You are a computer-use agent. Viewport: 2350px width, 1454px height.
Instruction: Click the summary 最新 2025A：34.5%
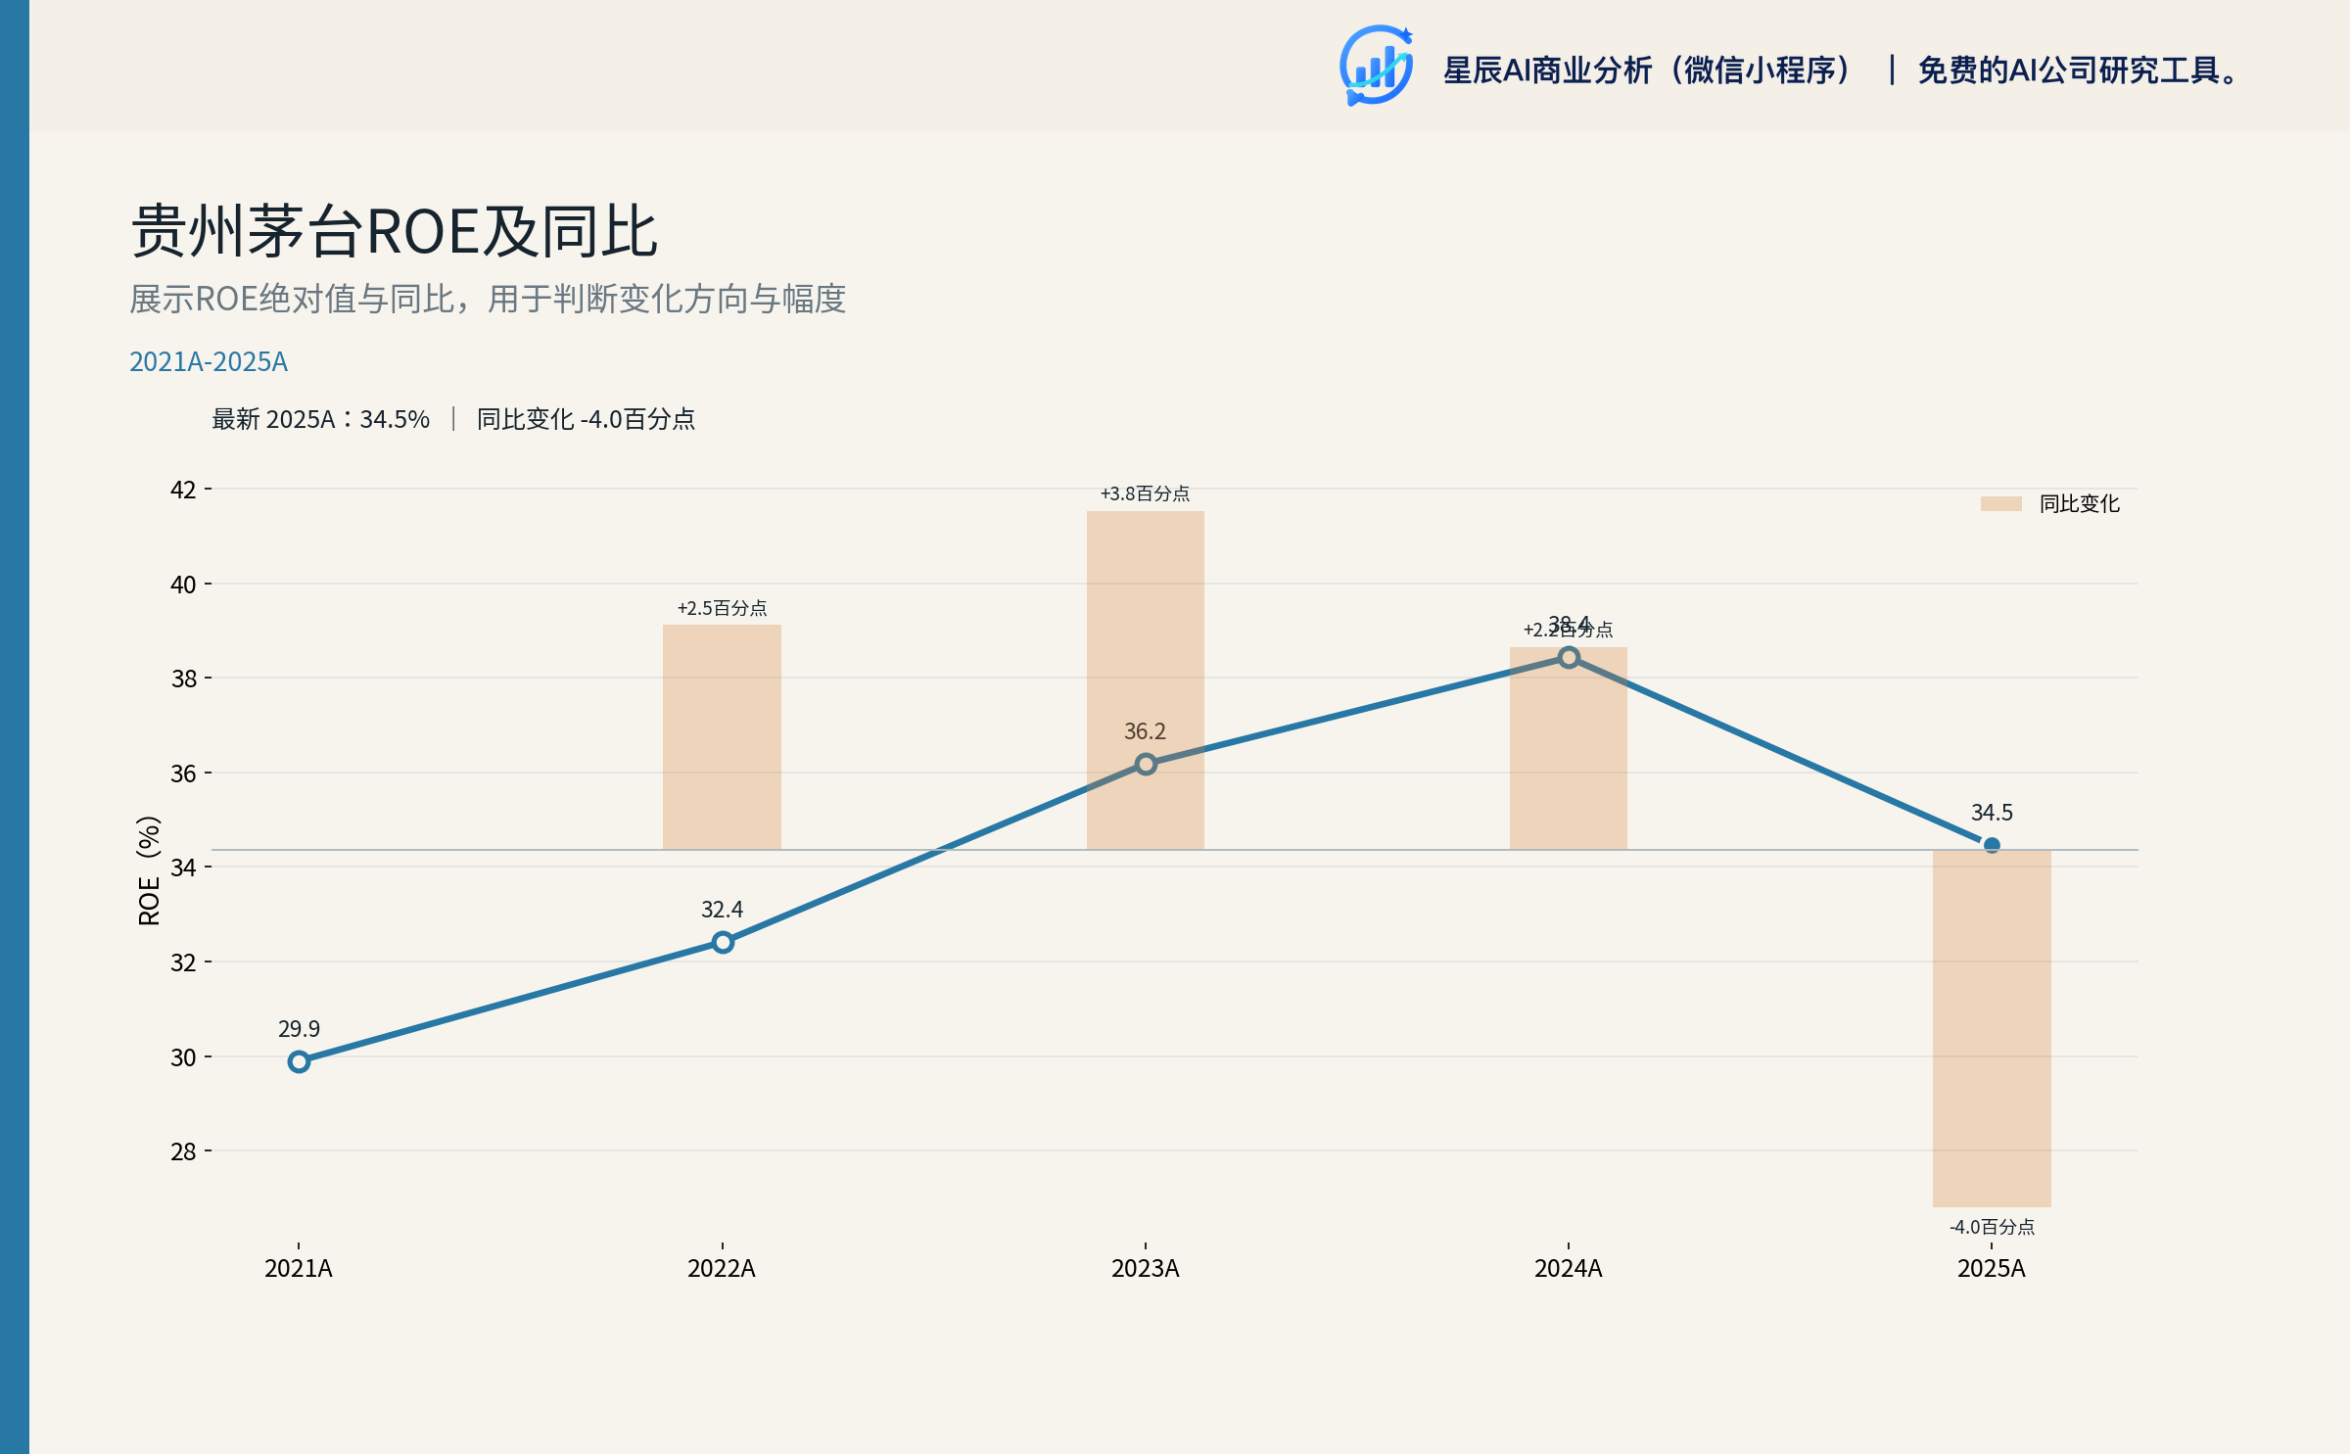(321, 419)
